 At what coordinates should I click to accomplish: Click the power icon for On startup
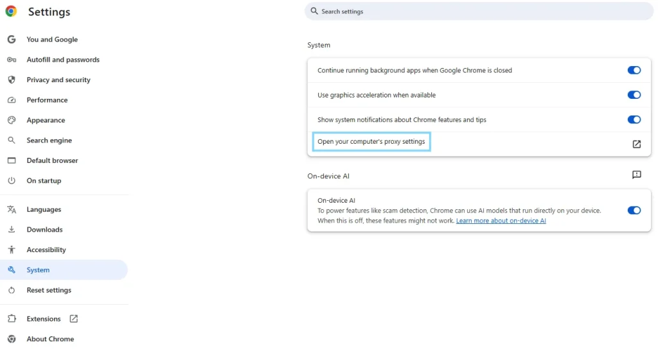pyautogui.click(x=12, y=180)
